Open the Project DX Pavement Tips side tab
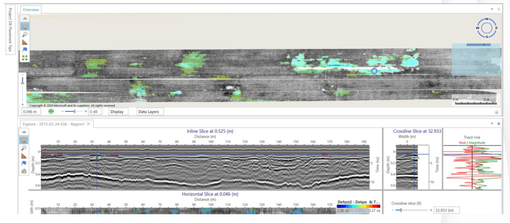Viewport: 510px width, 223px height. (x=10, y=30)
